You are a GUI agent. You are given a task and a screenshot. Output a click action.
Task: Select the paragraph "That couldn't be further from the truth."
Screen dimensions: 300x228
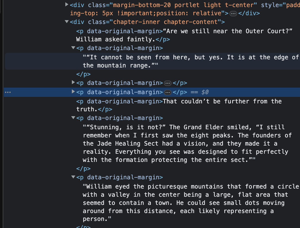(x=179, y=105)
